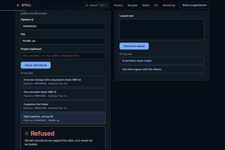Viewport: 225px width, 150px height.
Task: Try A pipeline that failed example
Action: 63,106
